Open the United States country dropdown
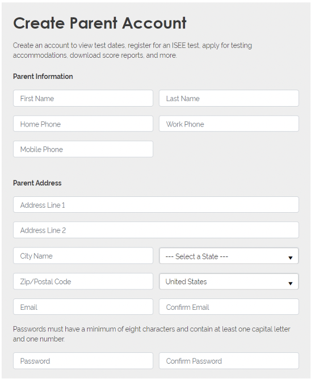 pyautogui.click(x=229, y=281)
